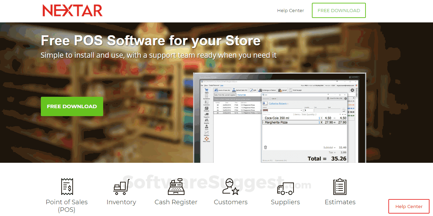The height and width of the screenshot is (216, 433).
Task: Click the red-outlined Help Center button
Action: (x=409, y=206)
